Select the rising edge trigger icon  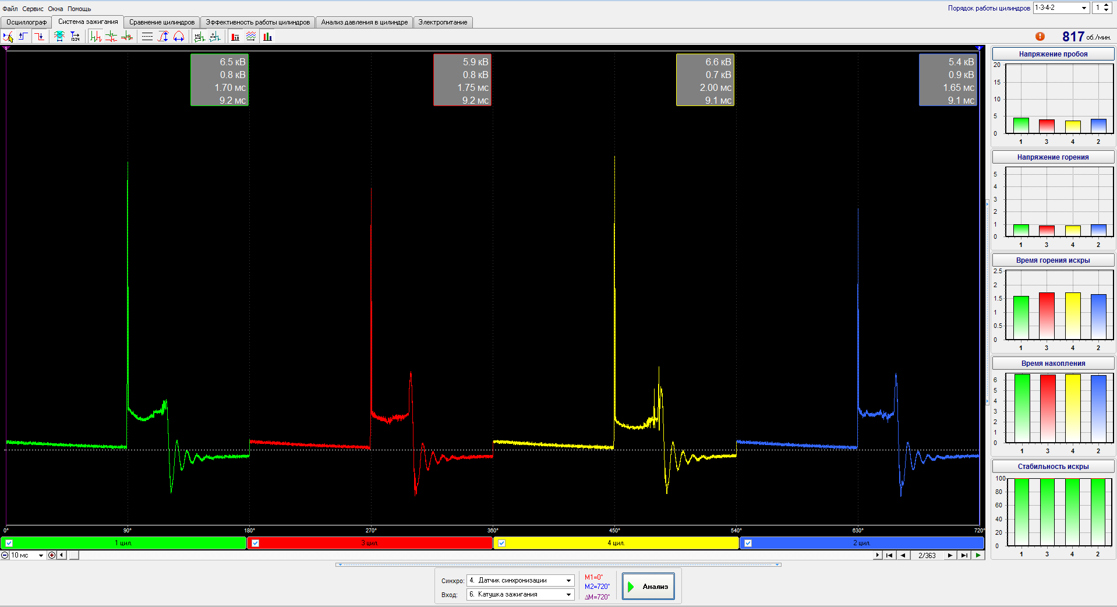click(x=23, y=37)
